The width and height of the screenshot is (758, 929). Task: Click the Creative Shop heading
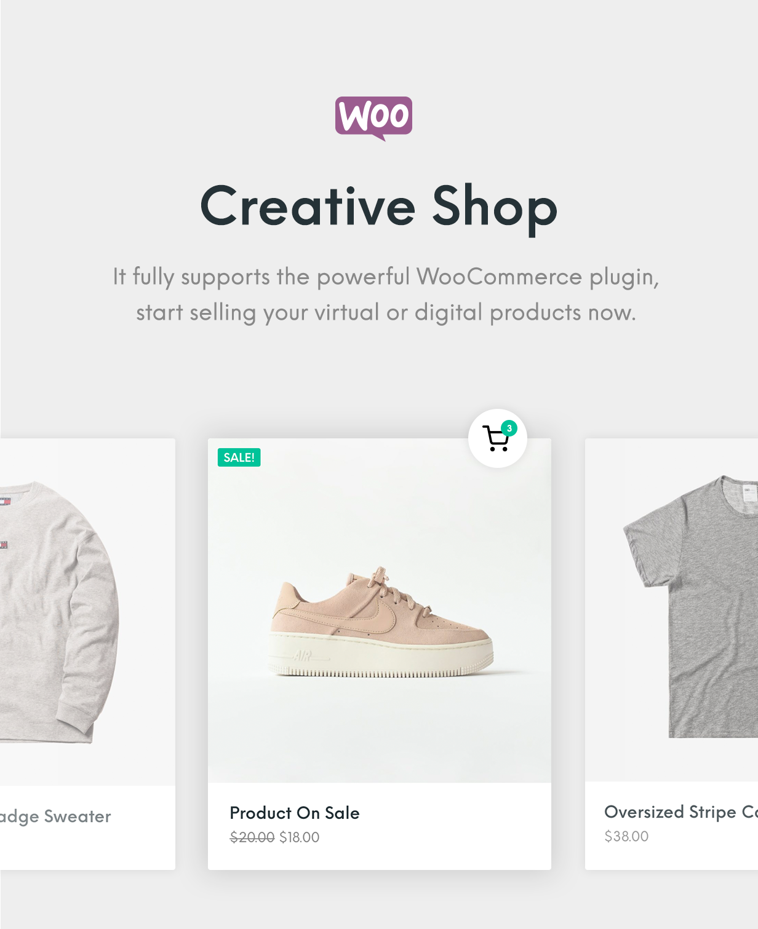[379, 207]
